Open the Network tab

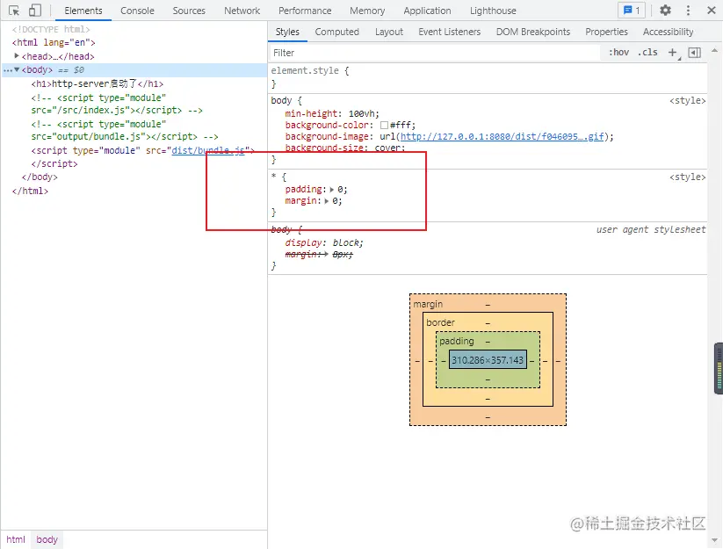click(242, 11)
